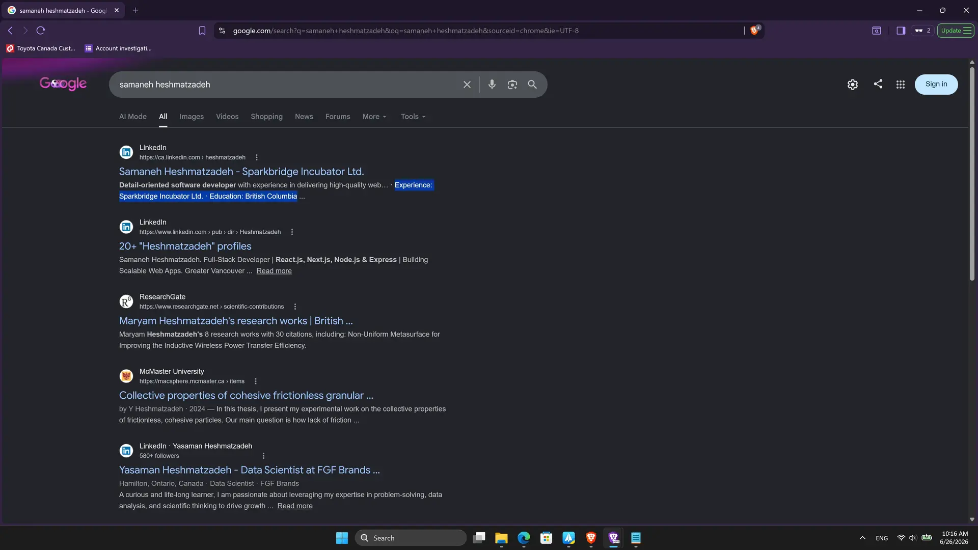Switch to Shopping results
This screenshot has width=978, height=550.
coord(266,117)
